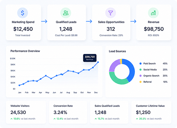Open the Customer Lifetime Value card
The height and width of the screenshot is (128, 177).
(x=151, y=112)
